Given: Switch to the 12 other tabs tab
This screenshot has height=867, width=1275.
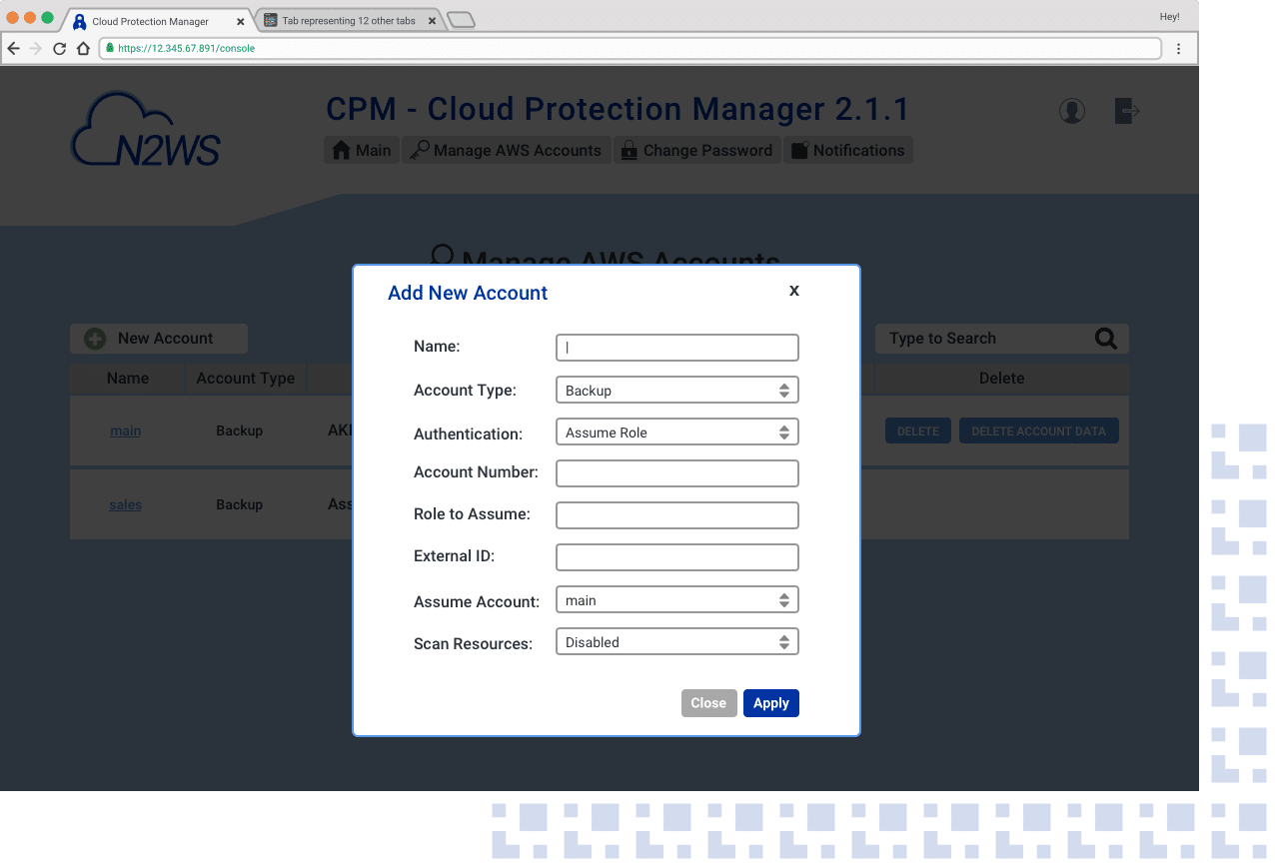Looking at the screenshot, I should click(349, 21).
